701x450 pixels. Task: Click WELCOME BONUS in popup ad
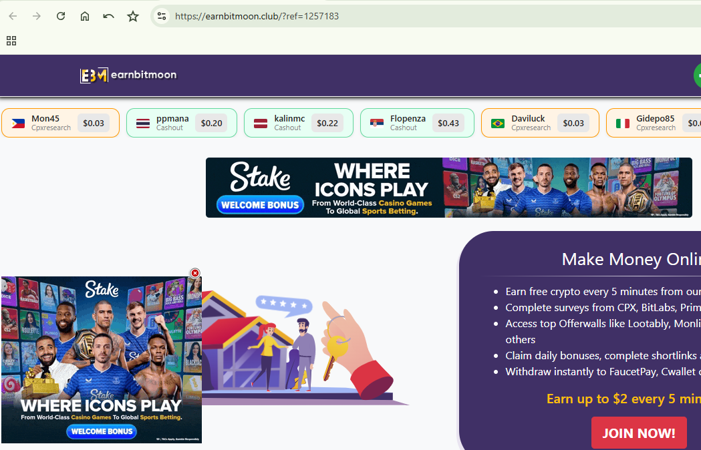102,431
